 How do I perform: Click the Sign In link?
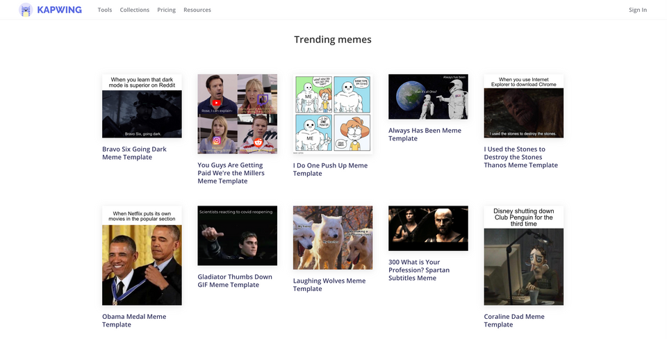pos(637,10)
